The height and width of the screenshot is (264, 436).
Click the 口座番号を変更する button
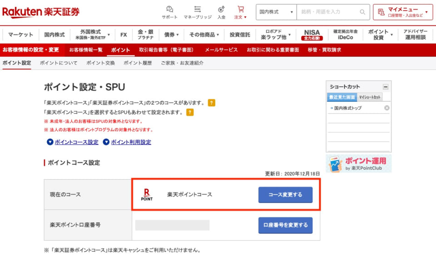(285, 225)
